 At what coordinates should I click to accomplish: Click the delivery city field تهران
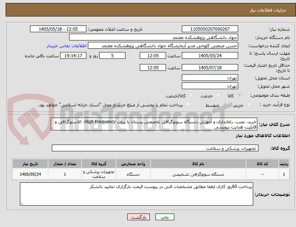210,86
